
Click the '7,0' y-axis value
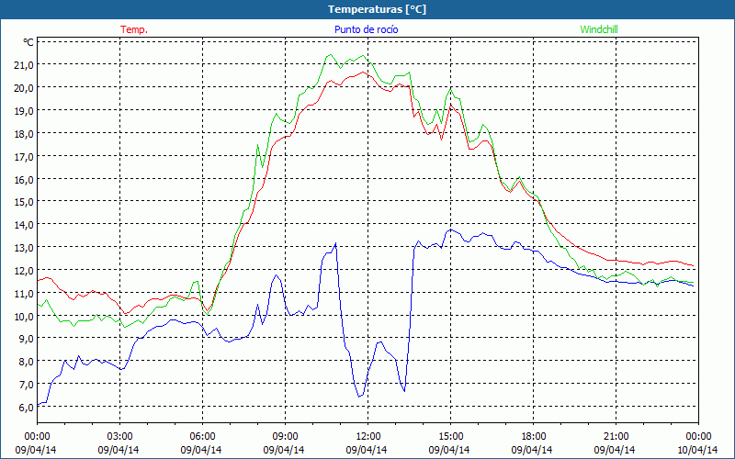coord(26,385)
